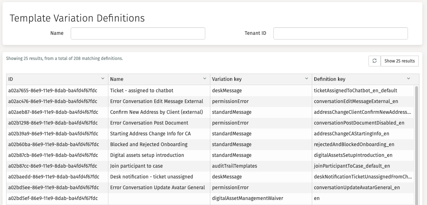This screenshot has width=427, height=205.
Task: Open the ID column dropdown chevron
Action: pos(103,79)
